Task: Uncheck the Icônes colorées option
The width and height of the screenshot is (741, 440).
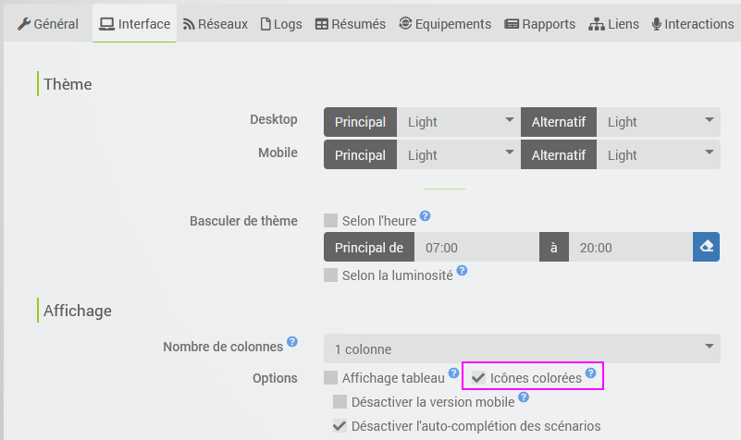Action: [x=478, y=378]
